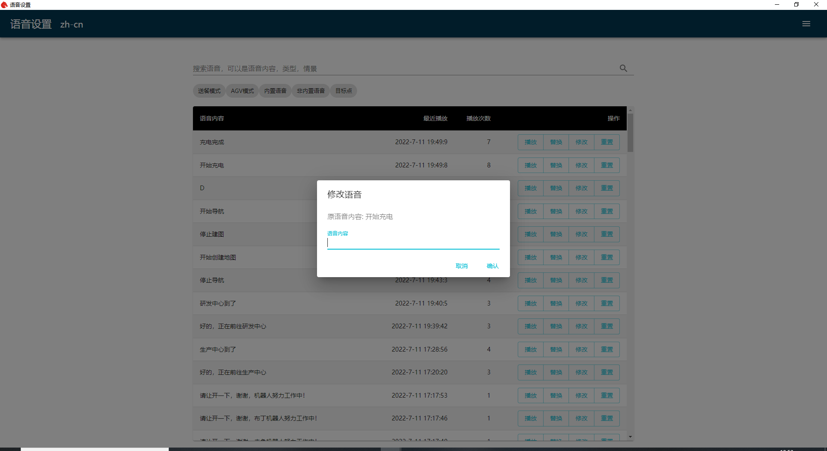Select the 送餐模式 filter chip
827x451 pixels.
pos(209,91)
